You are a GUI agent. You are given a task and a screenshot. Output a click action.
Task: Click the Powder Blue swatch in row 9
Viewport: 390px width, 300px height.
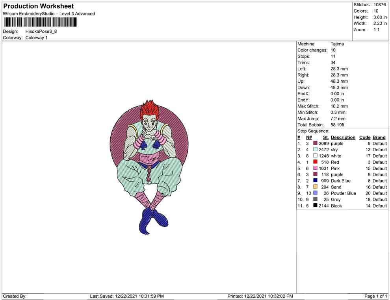tap(315, 193)
